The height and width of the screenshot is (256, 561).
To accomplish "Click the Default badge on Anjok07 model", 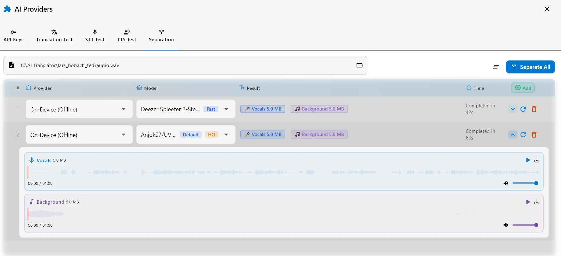I will [191, 135].
